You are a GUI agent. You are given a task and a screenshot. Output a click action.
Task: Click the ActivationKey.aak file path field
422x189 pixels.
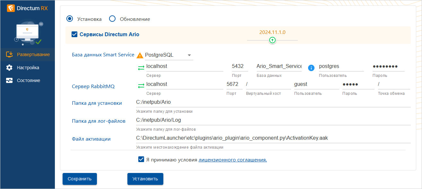point(273,138)
